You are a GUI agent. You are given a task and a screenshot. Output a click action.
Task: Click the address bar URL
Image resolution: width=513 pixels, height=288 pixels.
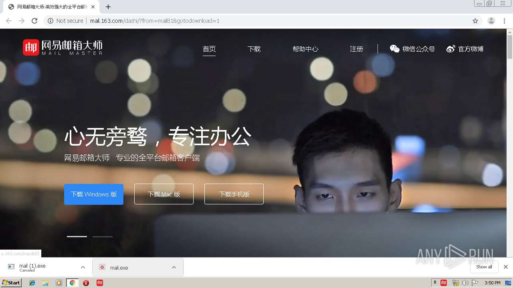(155, 21)
